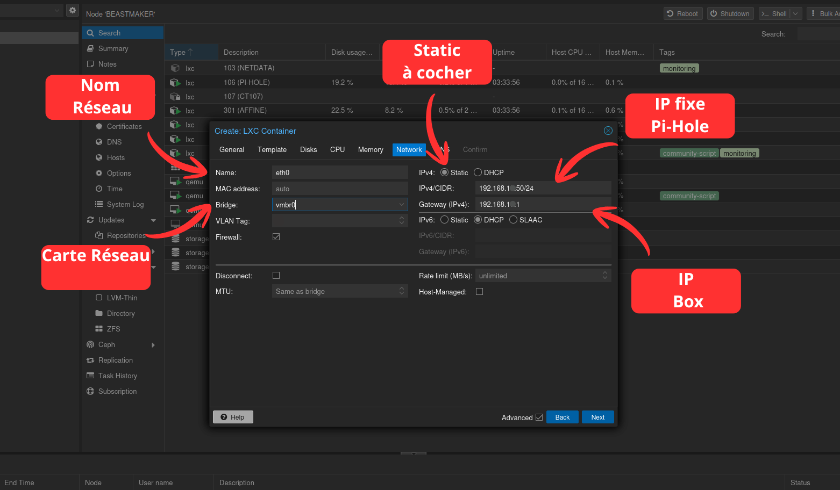Viewport: 840px width, 490px height.
Task: Click the Name field containing eth0
Action: [x=340, y=172]
